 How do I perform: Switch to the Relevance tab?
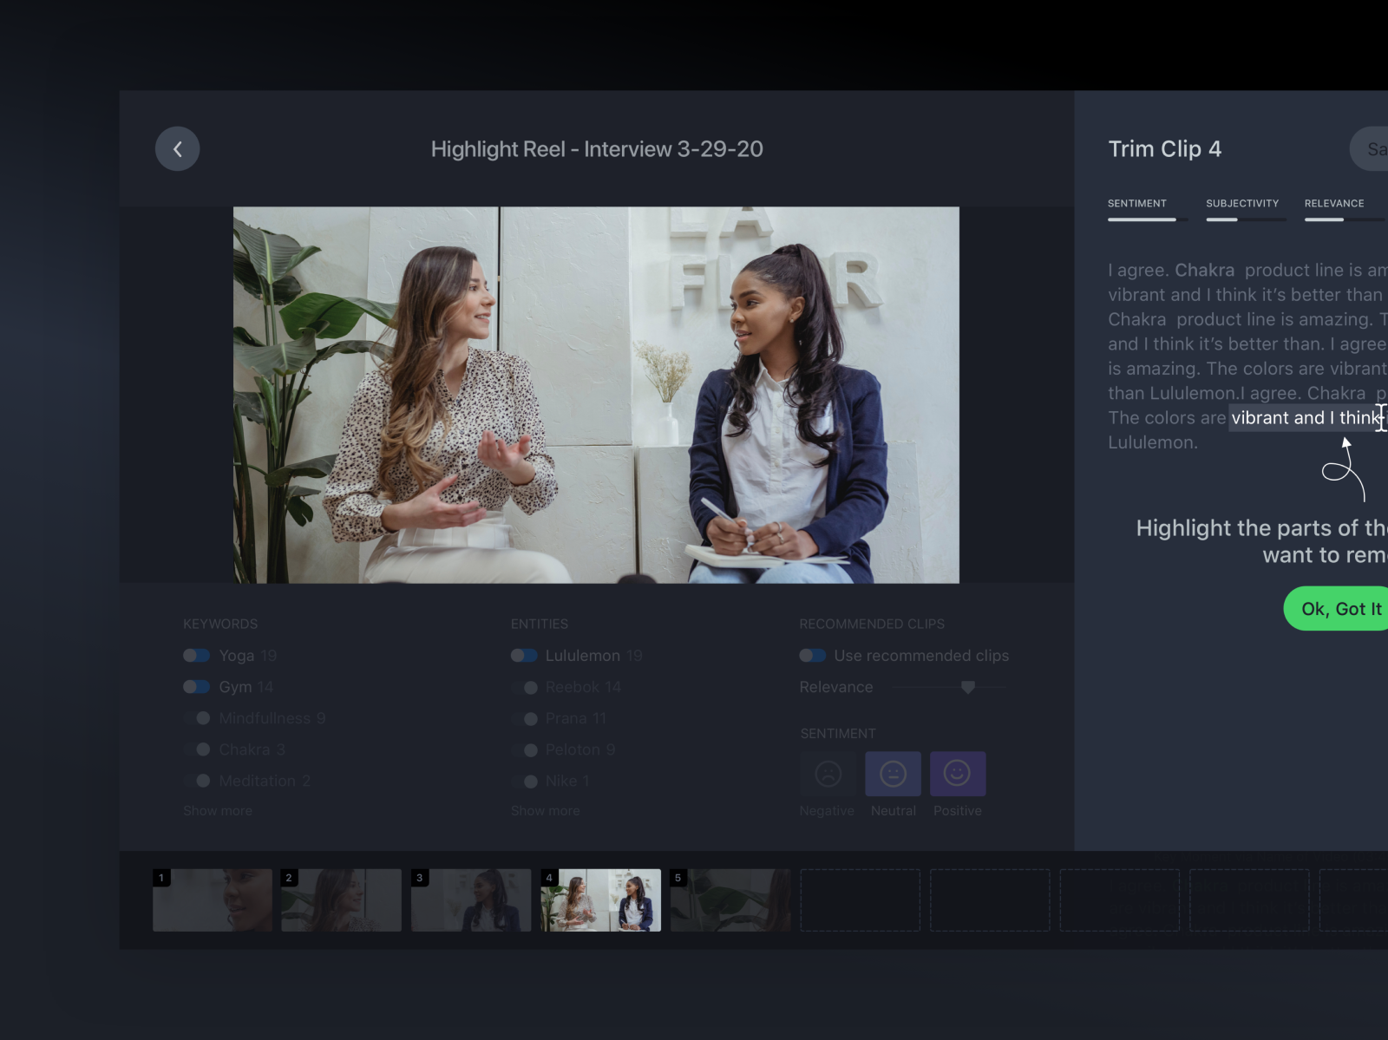1335,203
